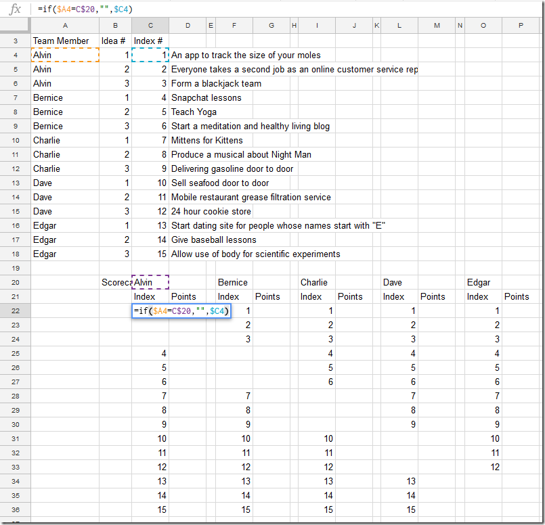Viewport: 545px width, 525px height.
Task: Select cell 'Give baseball lessons'
Action: pos(214,240)
